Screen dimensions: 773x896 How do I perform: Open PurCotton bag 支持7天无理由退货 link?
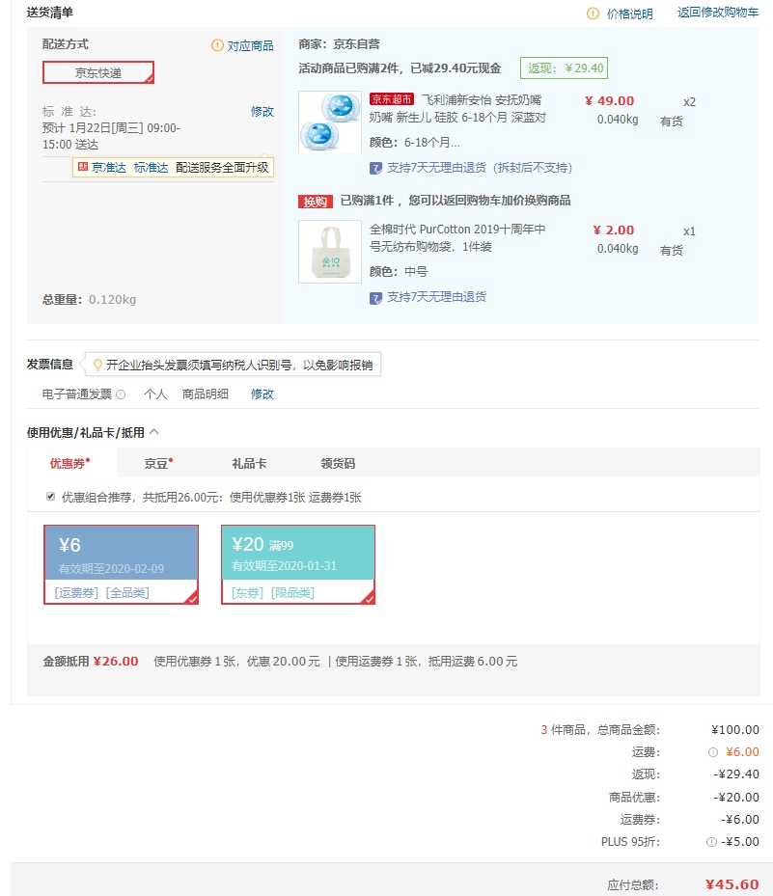(x=437, y=296)
